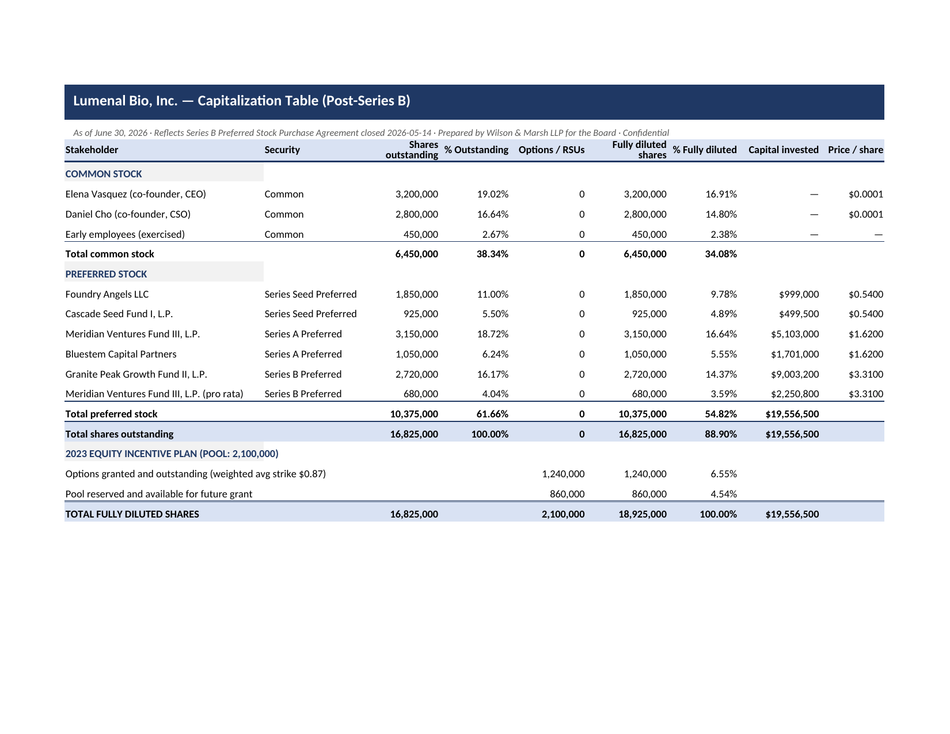Click pool reserved 860,000 options value

click(x=567, y=494)
